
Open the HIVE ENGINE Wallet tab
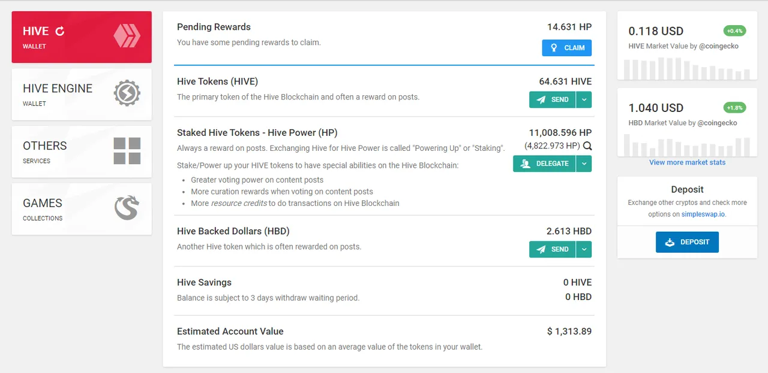pos(82,95)
